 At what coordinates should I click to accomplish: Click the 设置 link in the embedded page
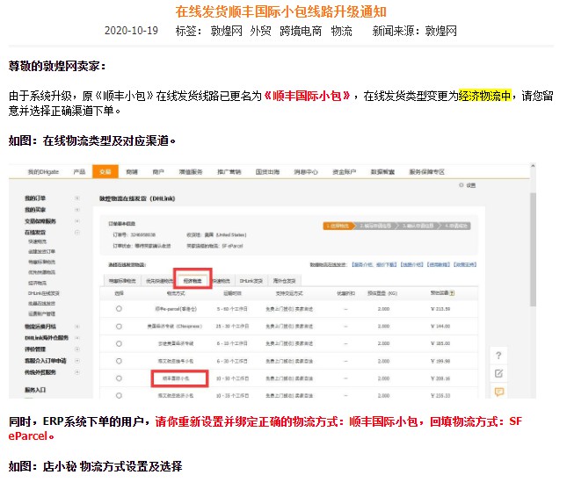pyautogui.click(x=471, y=185)
